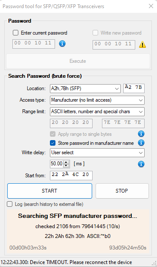Click elapsed time 00d00h03m33s
Viewport: 157px width, 267px height.
(x=28, y=248)
